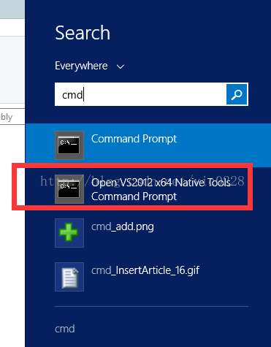Click the cmd_InsertArticle_16.gif document icon
The width and height of the screenshot is (271, 347).
pos(69,277)
